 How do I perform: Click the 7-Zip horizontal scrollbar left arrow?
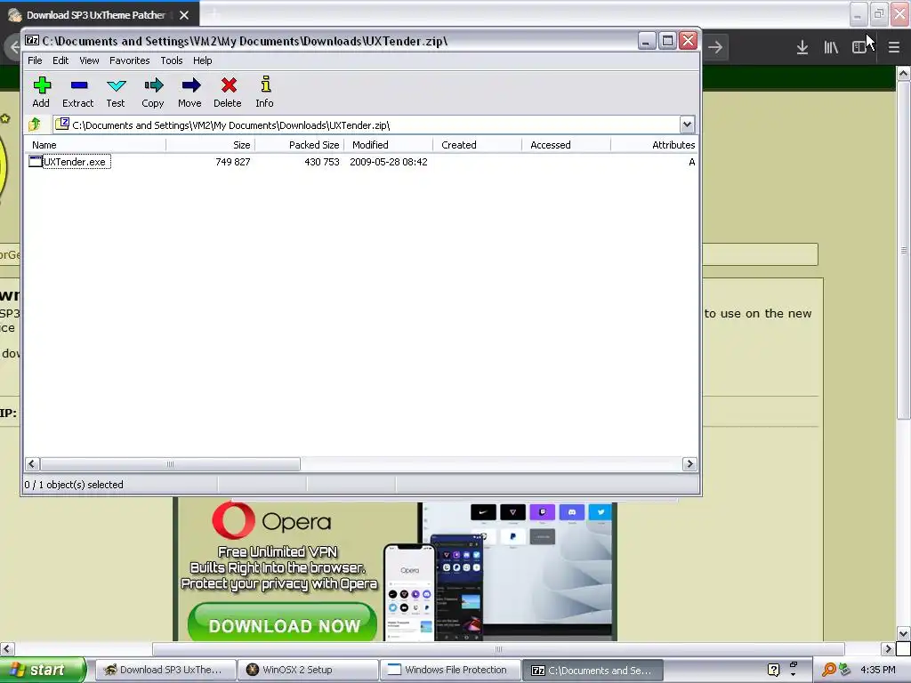(32, 464)
